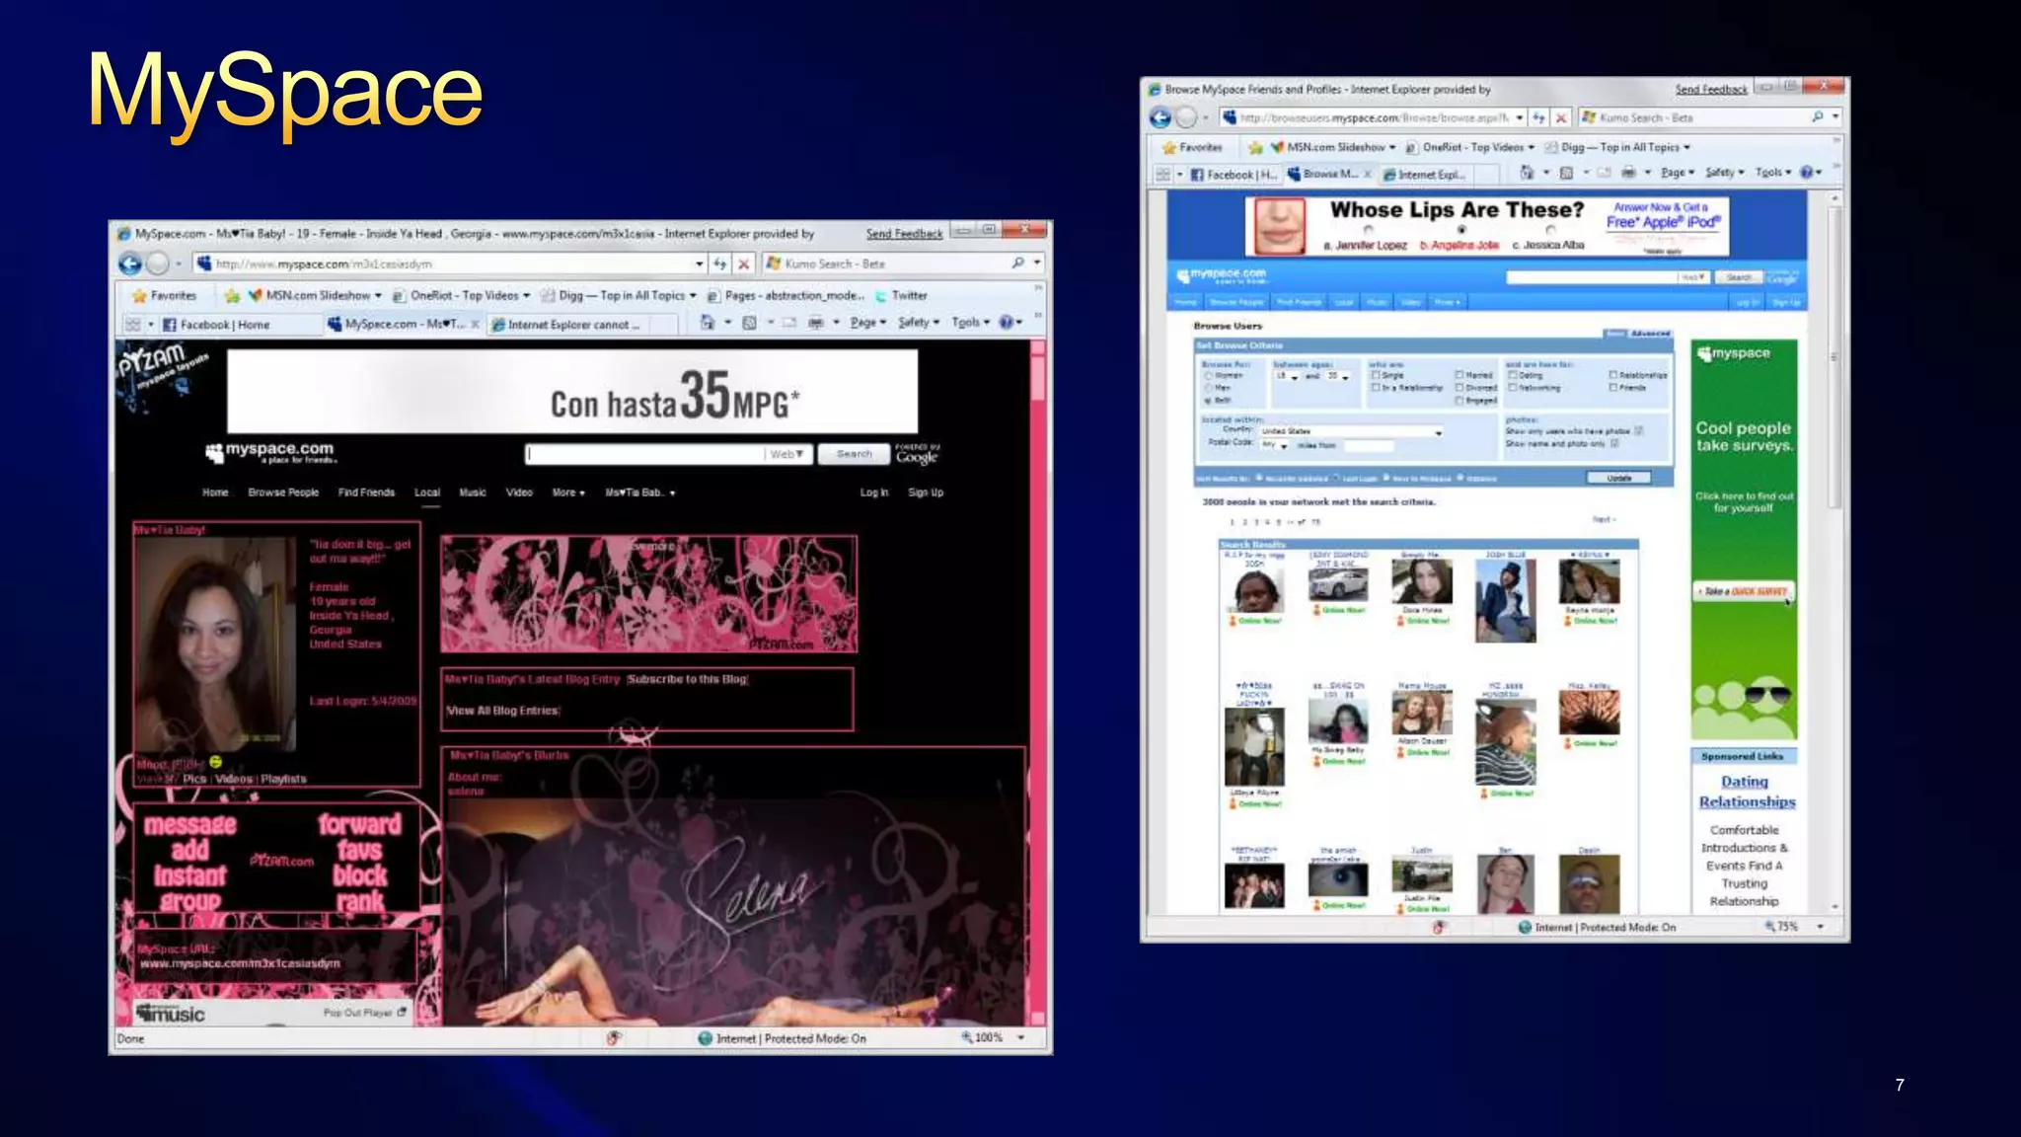Click Kumo search magnifier in the Ms Tia Baby window
The image size is (2021, 1137).
click(x=1017, y=263)
